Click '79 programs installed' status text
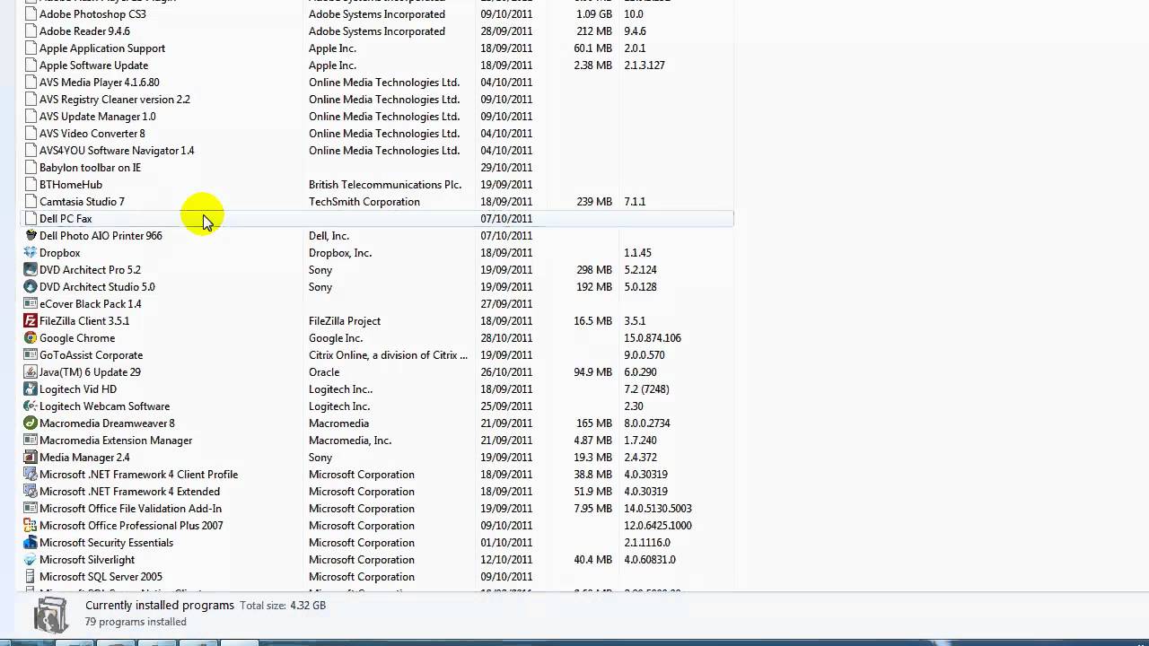The width and height of the screenshot is (1149, 646). click(x=136, y=622)
